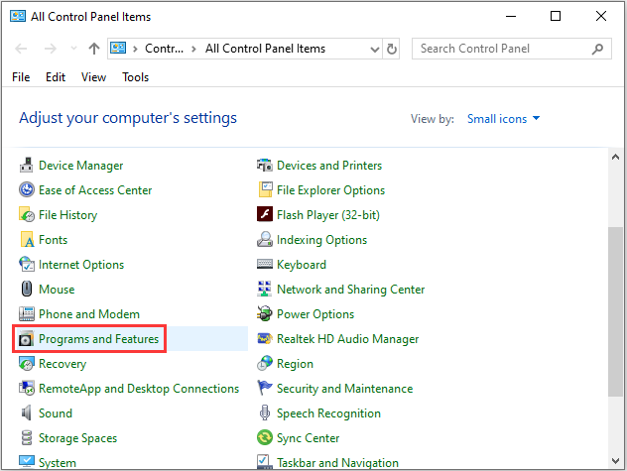Click the Phone and Modem icon

click(x=27, y=314)
